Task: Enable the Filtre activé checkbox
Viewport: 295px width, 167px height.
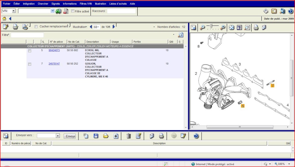Action: pos(73,11)
